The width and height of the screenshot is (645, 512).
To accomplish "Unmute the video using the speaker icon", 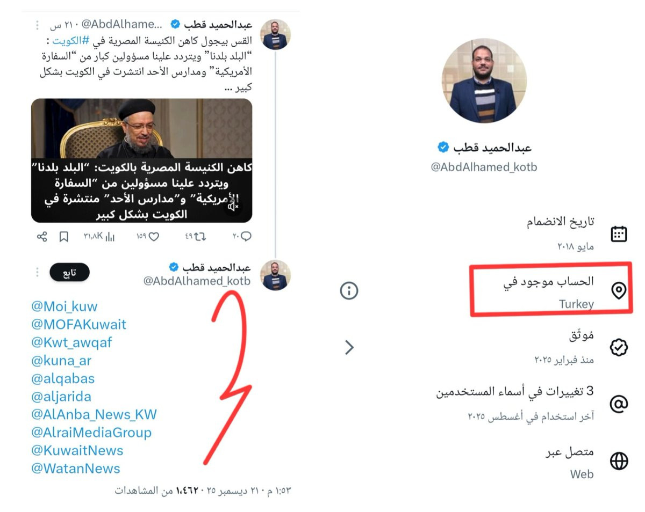I will tap(233, 207).
